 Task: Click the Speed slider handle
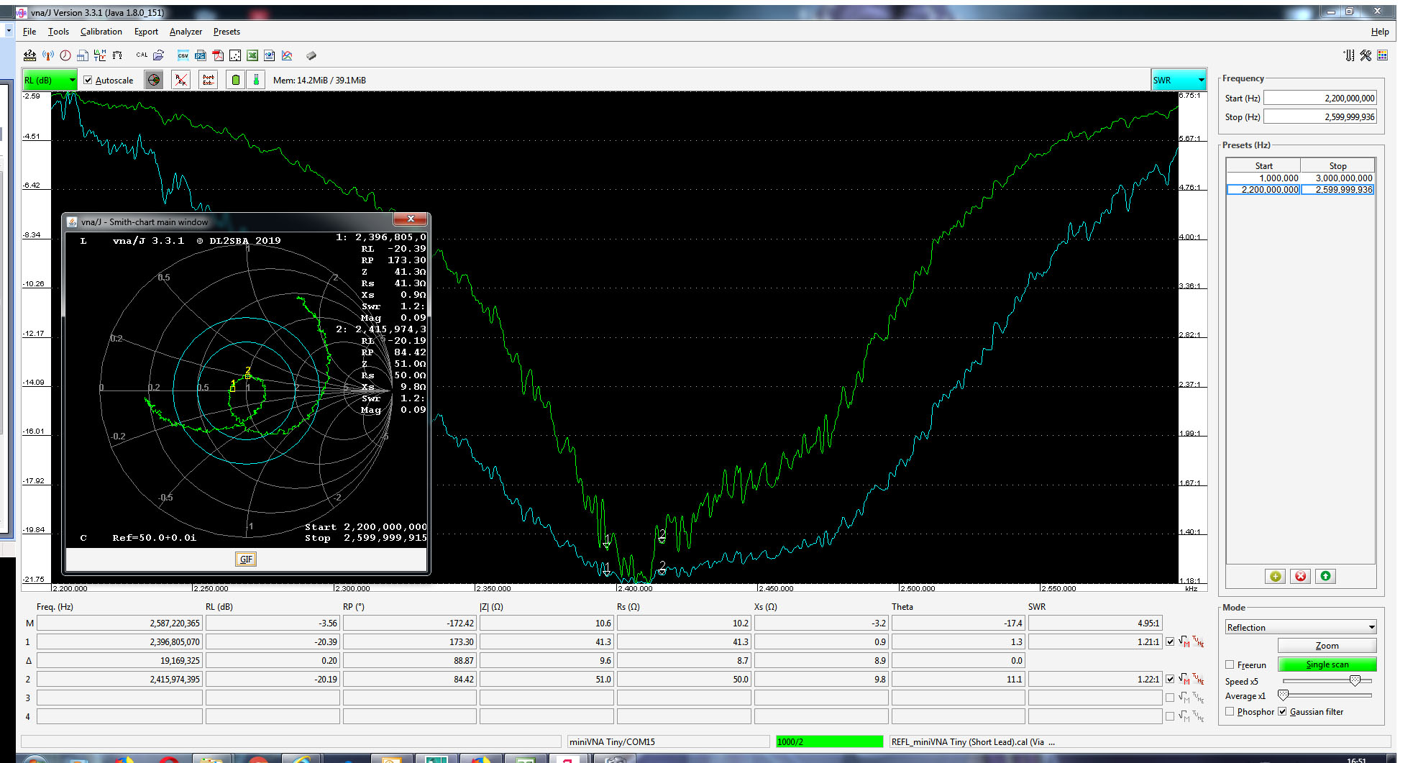(1355, 681)
